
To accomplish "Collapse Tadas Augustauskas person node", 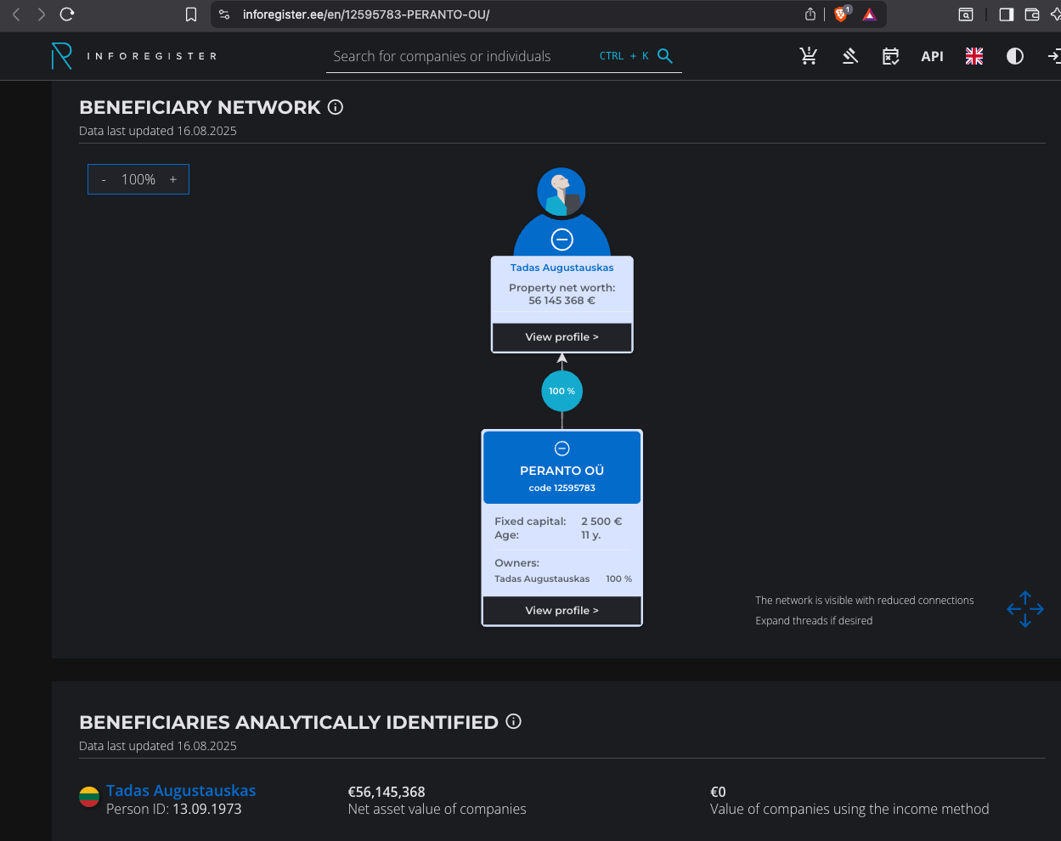I will pos(562,240).
